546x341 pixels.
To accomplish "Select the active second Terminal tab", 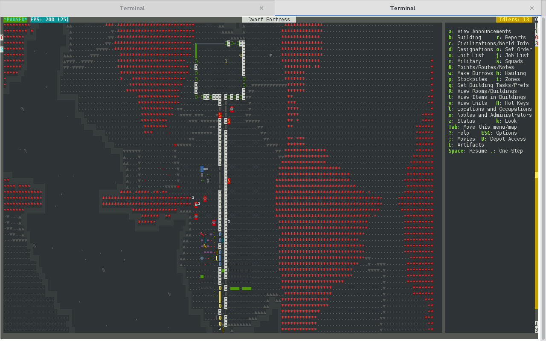I will tap(403, 8).
